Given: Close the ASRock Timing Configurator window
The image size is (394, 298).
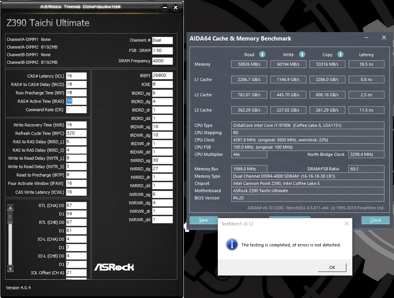Looking at the screenshot, I should [x=176, y=8].
